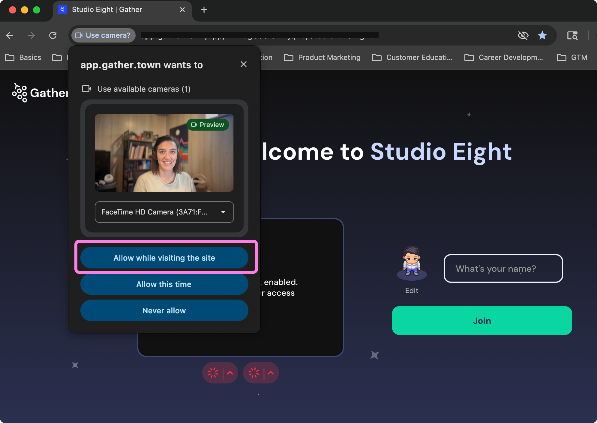Open the FaceTime HD Camera dropdown
The image size is (597, 423).
pos(164,212)
